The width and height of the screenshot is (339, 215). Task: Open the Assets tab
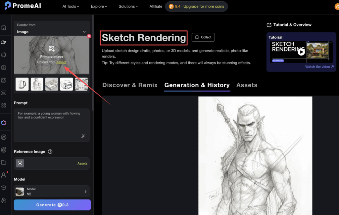coord(247,85)
